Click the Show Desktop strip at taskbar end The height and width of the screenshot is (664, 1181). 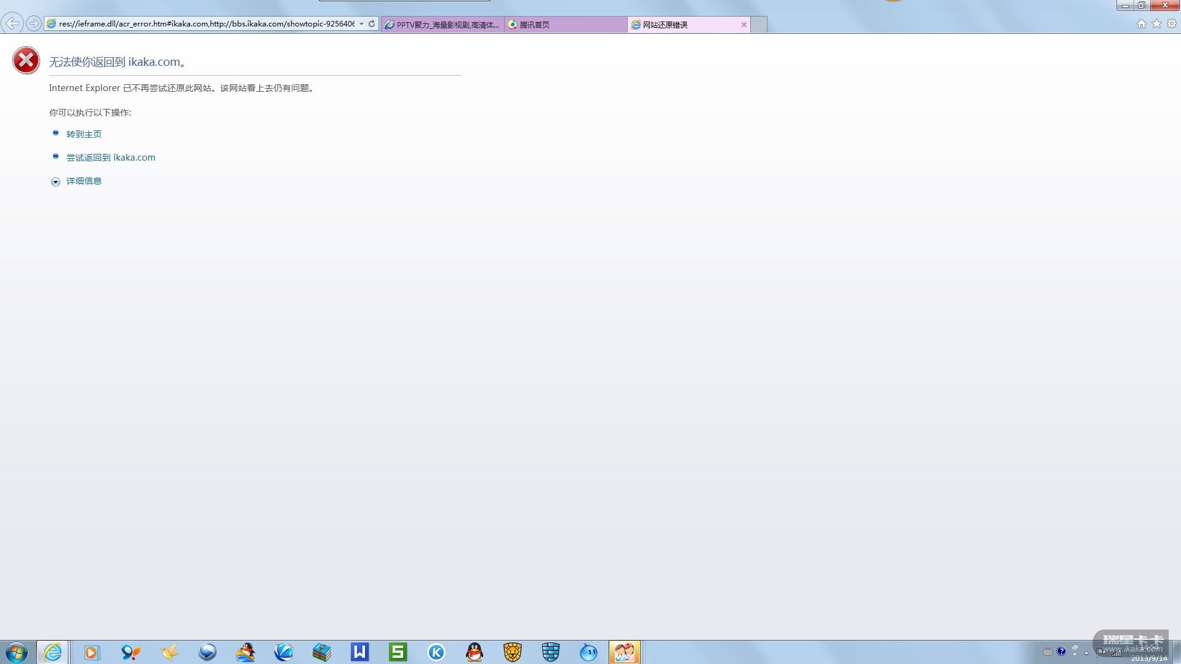coord(1177,652)
